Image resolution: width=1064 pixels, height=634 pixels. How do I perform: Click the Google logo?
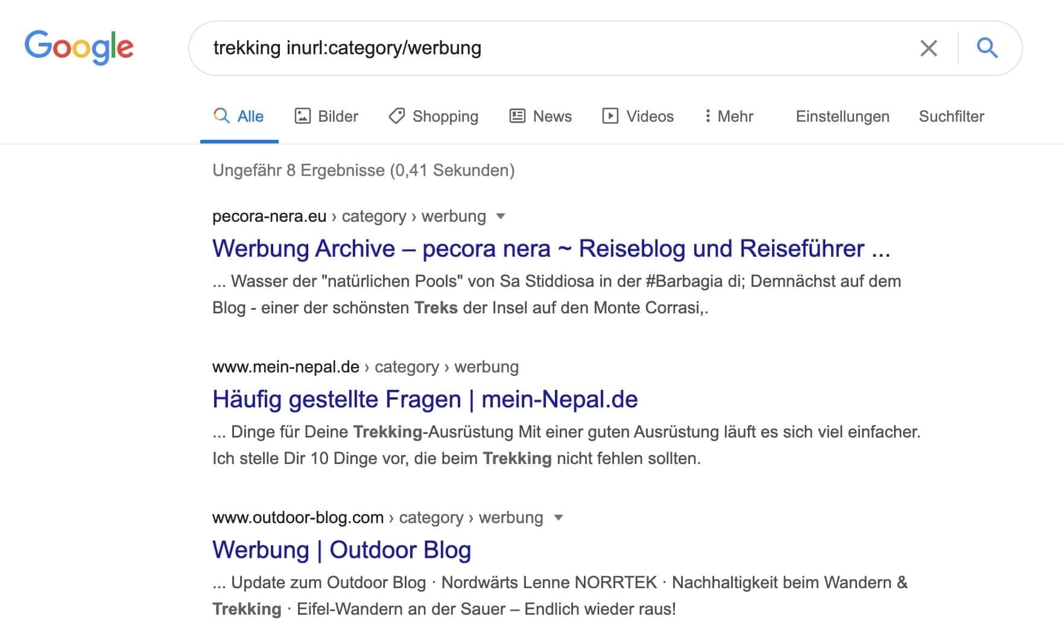79,48
